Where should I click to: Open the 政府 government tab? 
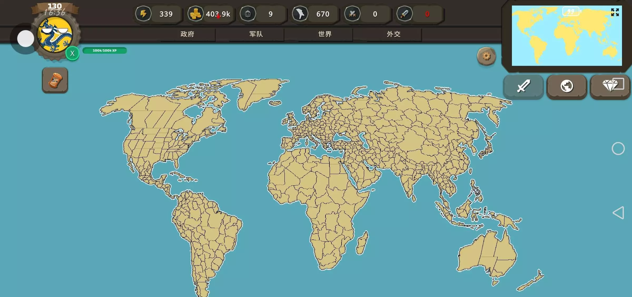[187, 34]
